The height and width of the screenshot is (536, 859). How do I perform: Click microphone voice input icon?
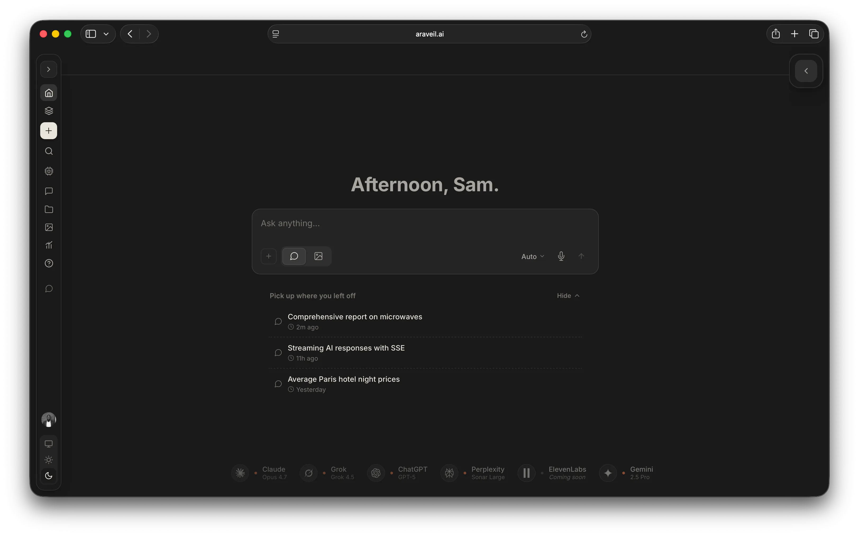click(561, 256)
